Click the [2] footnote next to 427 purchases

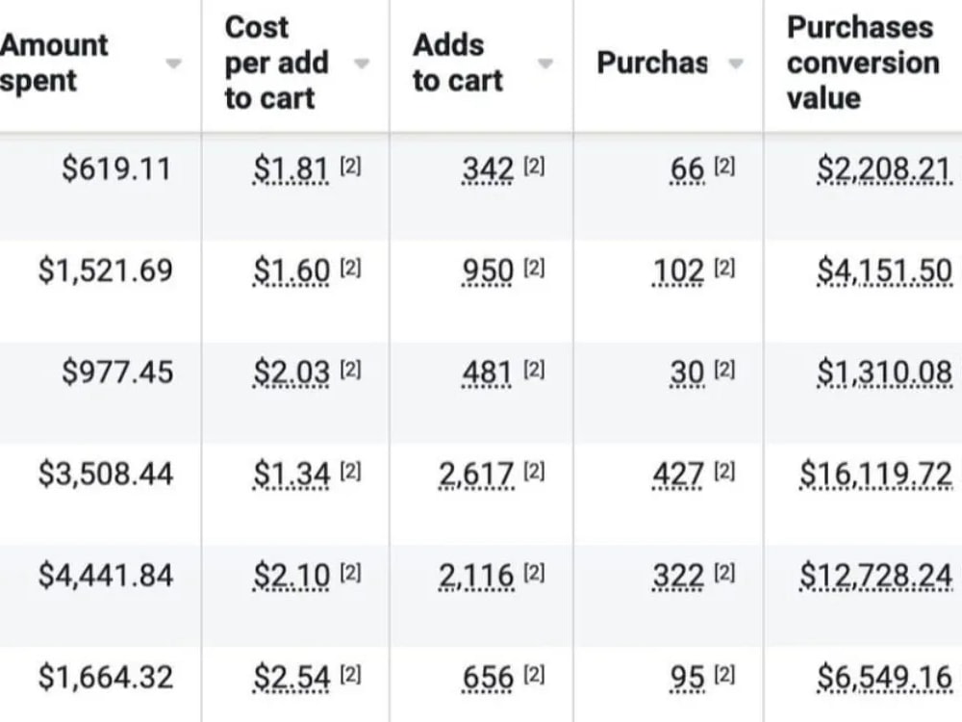coord(724,472)
